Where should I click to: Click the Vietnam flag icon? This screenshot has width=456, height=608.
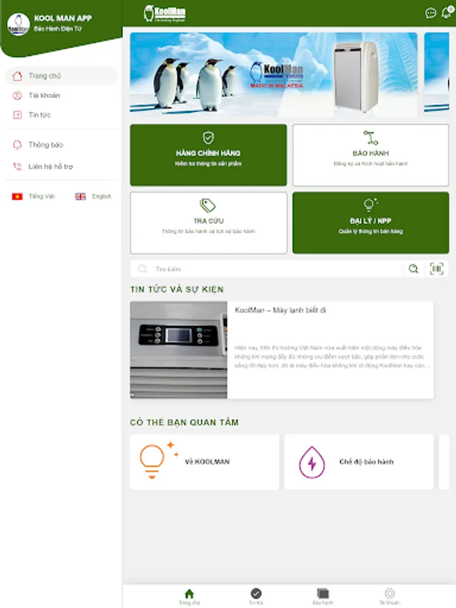(x=17, y=197)
